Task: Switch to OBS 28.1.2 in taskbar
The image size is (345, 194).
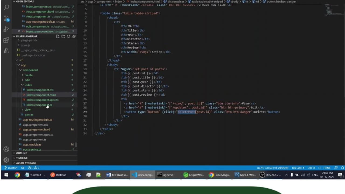Action: [270, 175]
